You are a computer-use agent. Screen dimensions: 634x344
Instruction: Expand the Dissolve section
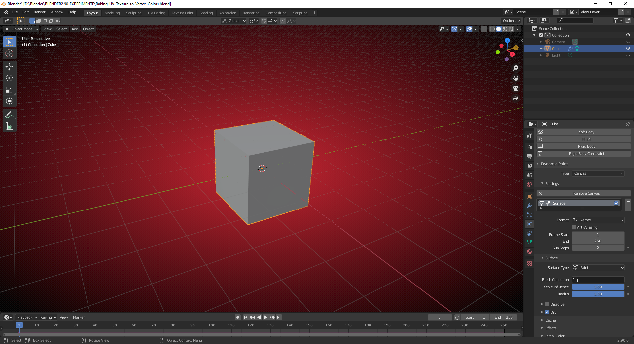pyautogui.click(x=542, y=304)
